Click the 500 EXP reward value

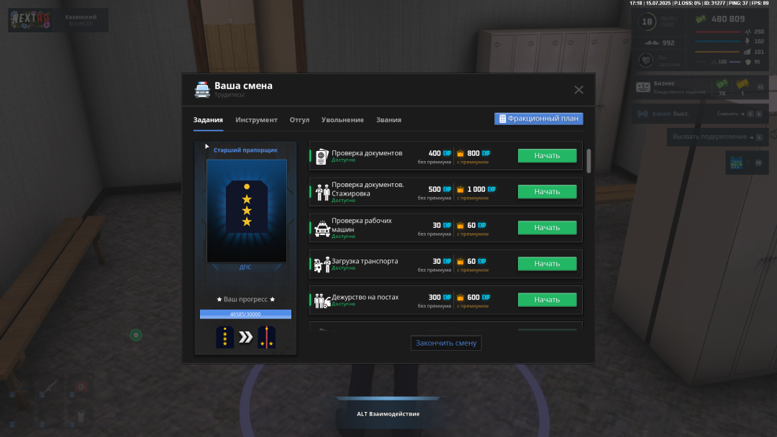tap(440, 190)
